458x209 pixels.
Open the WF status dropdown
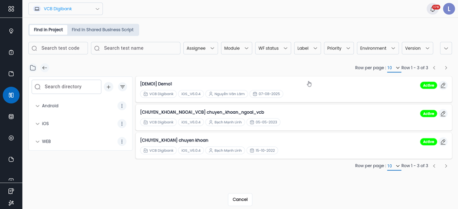[x=272, y=48]
